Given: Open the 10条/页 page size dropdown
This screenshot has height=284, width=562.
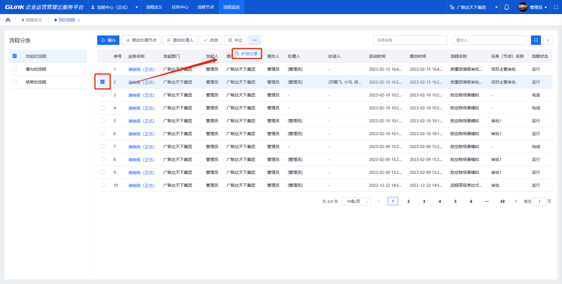Looking at the screenshot, I should [x=356, y=201].
